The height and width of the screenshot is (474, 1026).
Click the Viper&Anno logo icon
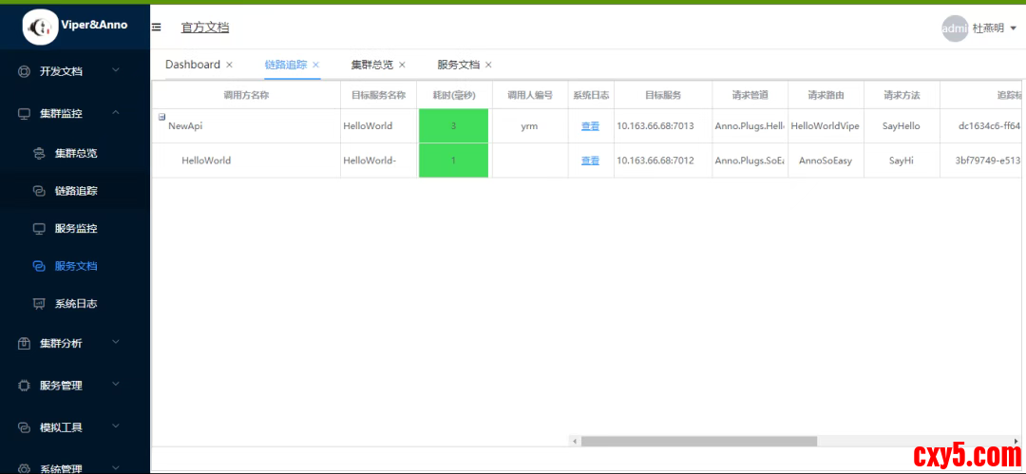(41, 28)
